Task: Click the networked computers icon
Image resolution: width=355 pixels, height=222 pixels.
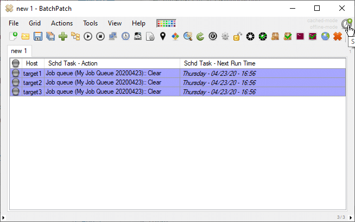Action: click(113, 36)
